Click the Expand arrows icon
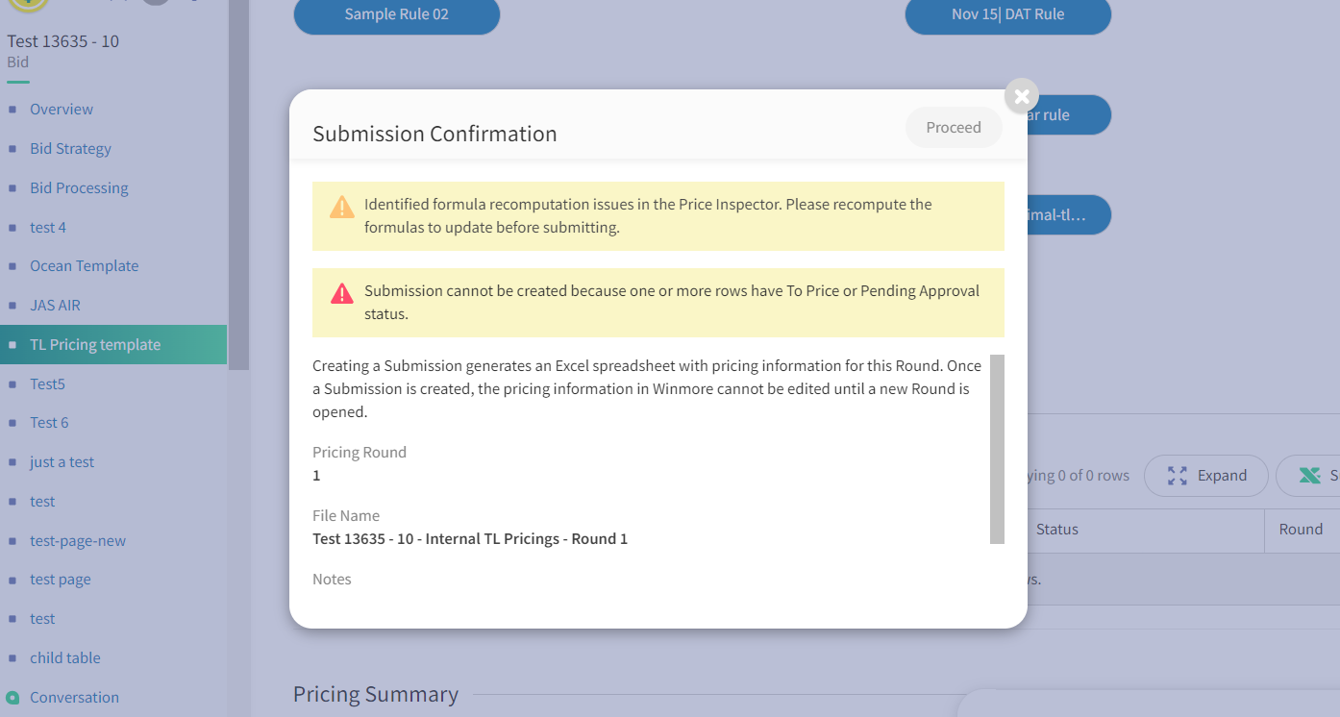 (1177, 476)
